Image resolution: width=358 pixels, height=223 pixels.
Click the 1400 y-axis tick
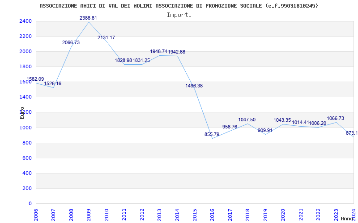coord(26,97)
